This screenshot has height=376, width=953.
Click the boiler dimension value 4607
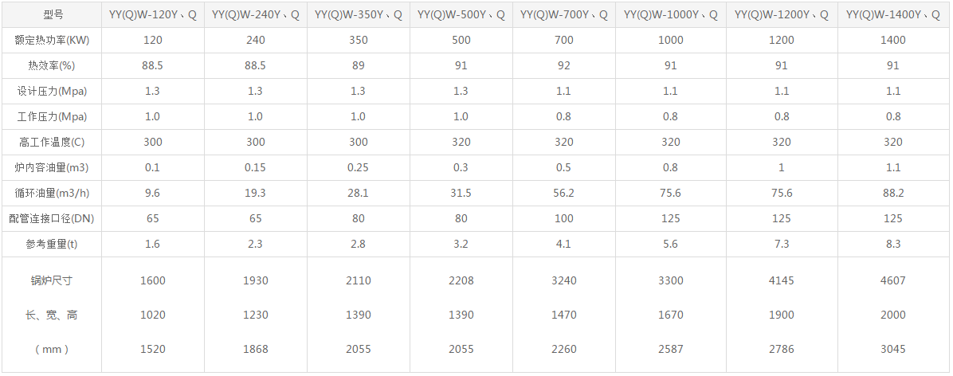pyautogui.click(x=893, y=280)
